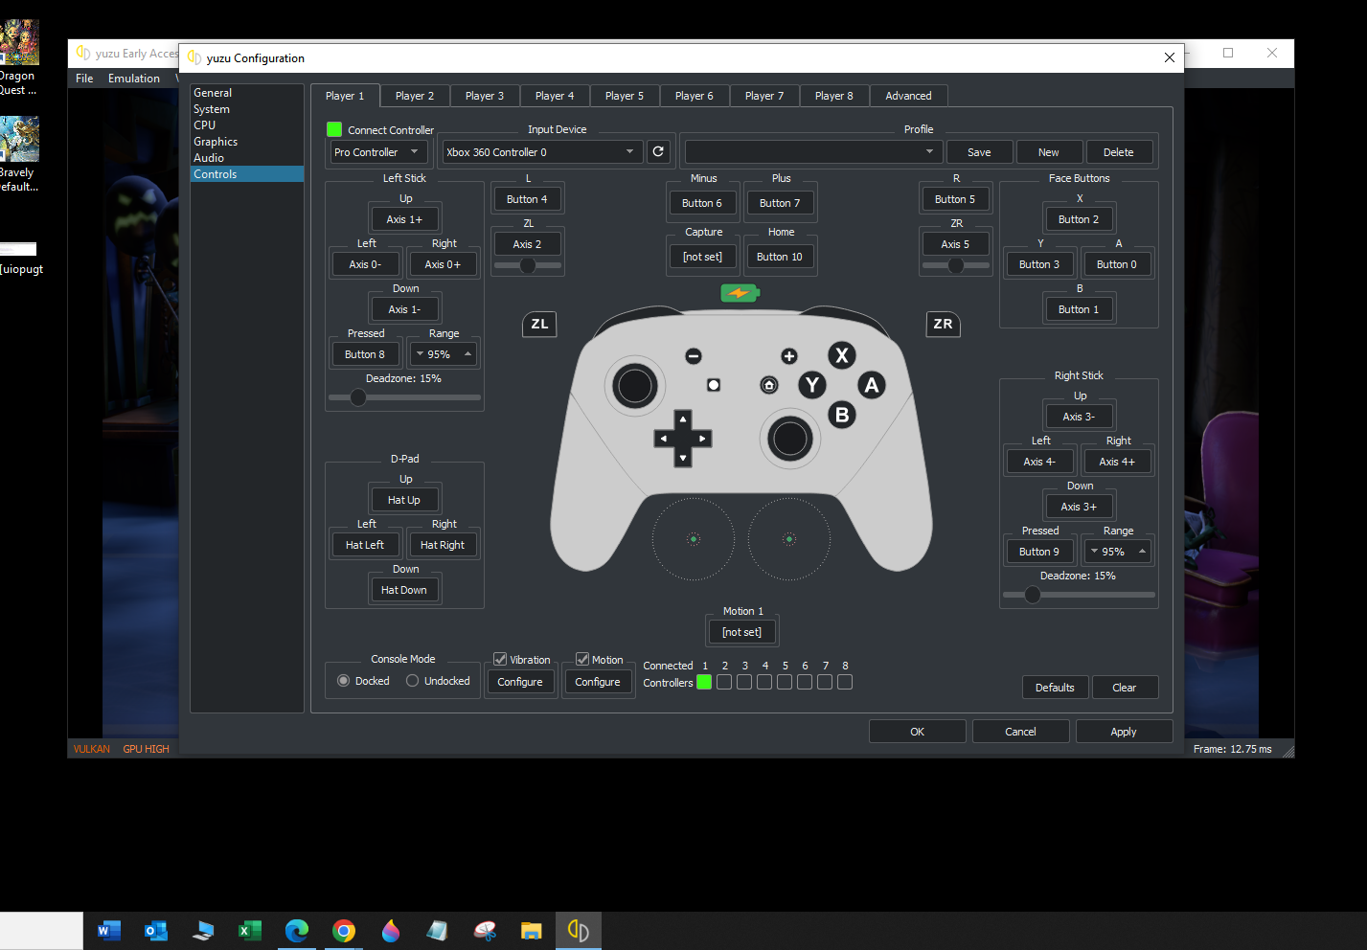Open the Advanced tab
Image resolution: width=1367 pixels, height=950 pixels.
pos(908,96)
